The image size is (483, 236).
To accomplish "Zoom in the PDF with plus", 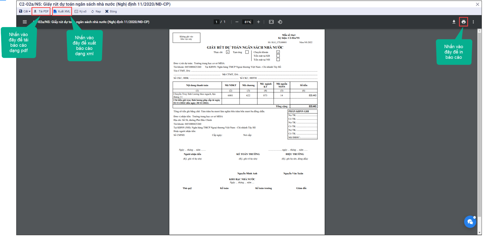I will [258, 22].
